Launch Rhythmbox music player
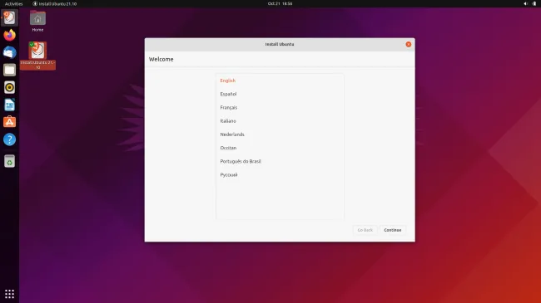This screenshot has height=303, width=541. click(x=9, y=87)
